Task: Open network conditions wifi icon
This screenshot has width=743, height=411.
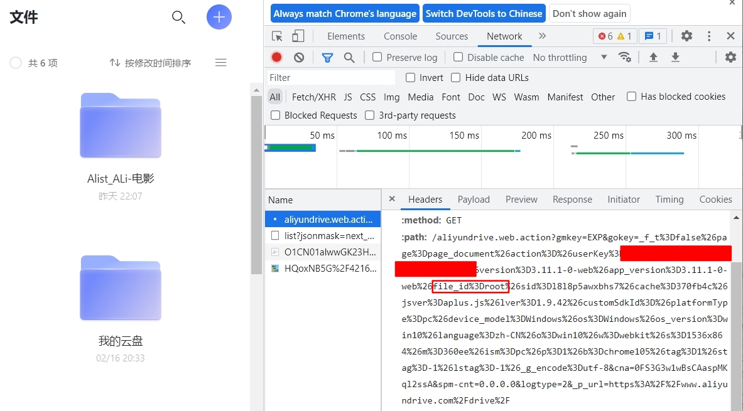Action: pos(624,57)
